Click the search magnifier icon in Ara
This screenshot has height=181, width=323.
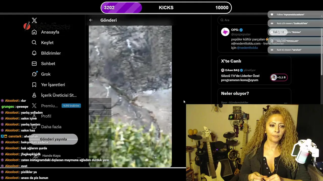(x=222, y=20)
